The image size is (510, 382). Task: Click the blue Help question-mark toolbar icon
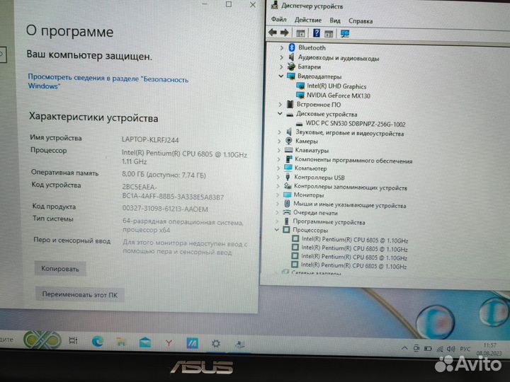click(316, 33)
